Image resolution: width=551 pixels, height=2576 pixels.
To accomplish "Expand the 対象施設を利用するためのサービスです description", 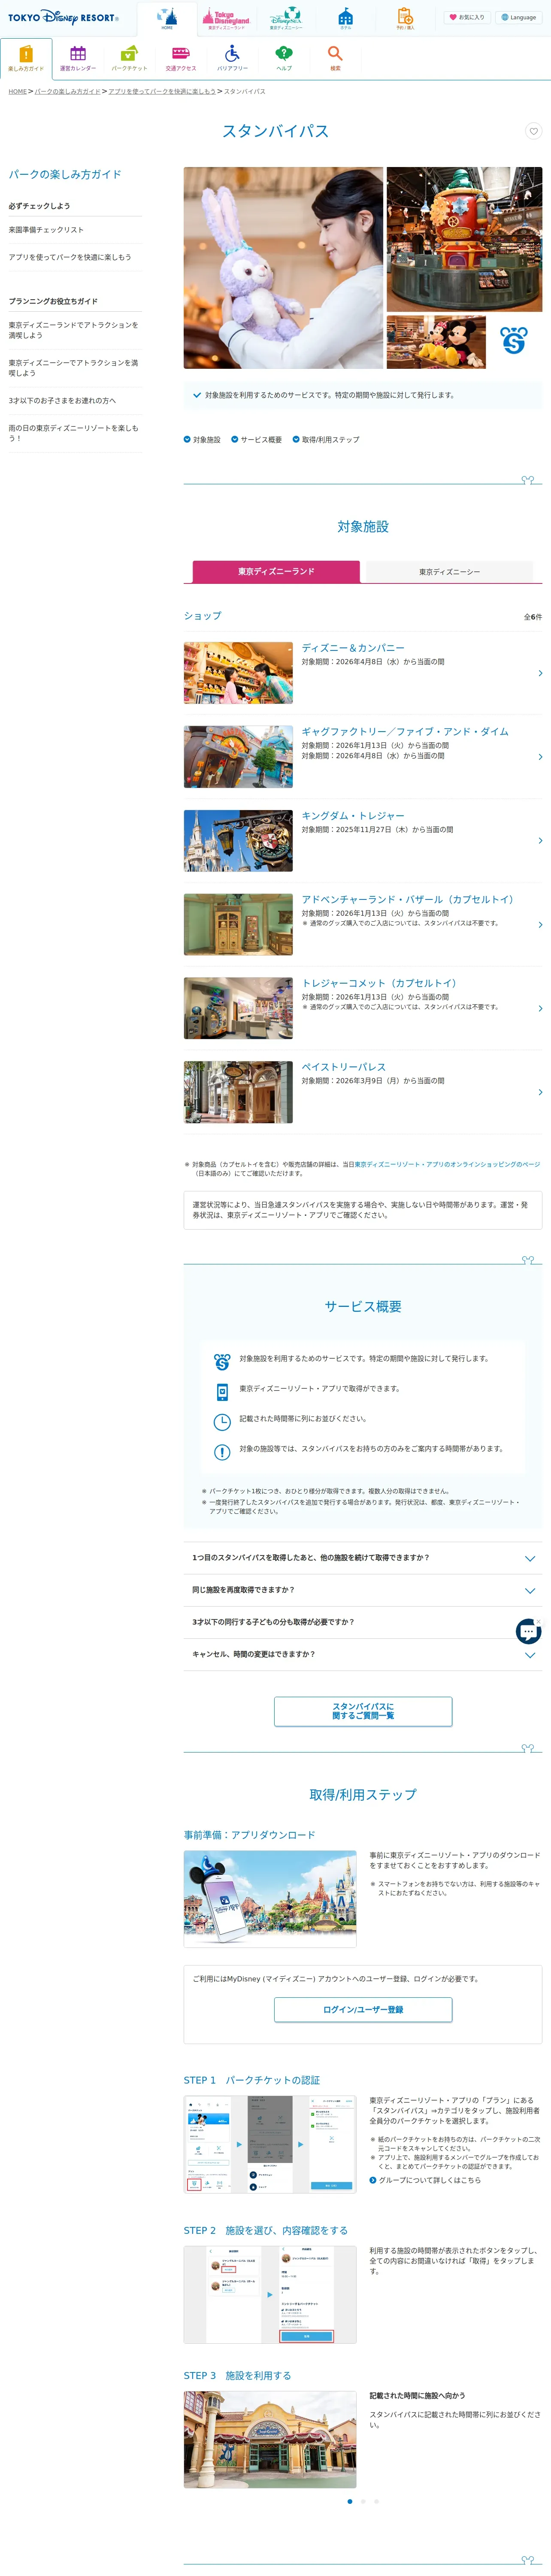I will coord(363,395).
